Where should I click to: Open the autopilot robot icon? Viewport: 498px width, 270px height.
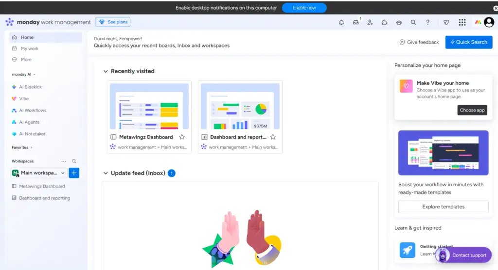coord(399,22)
